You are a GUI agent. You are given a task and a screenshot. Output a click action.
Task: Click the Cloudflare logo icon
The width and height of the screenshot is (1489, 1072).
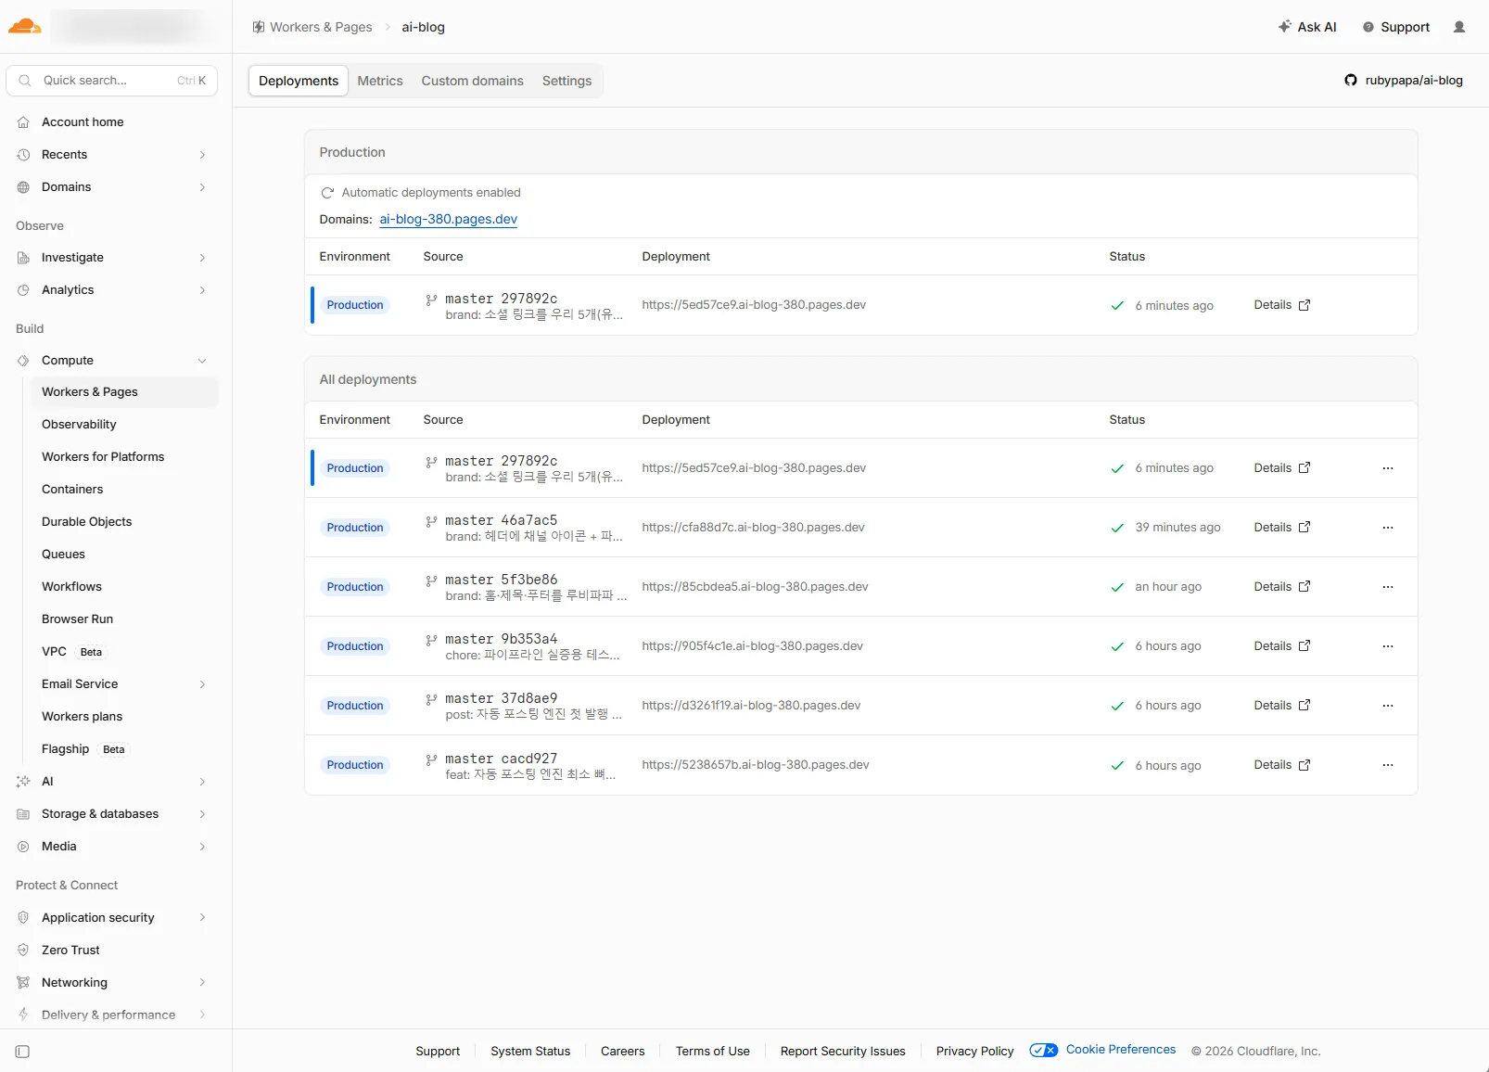(x=24, y=26)
